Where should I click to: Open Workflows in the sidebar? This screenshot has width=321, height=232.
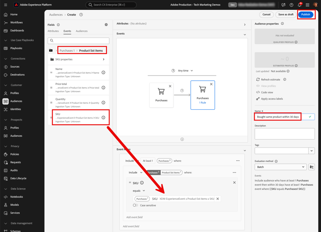[16, 22]
